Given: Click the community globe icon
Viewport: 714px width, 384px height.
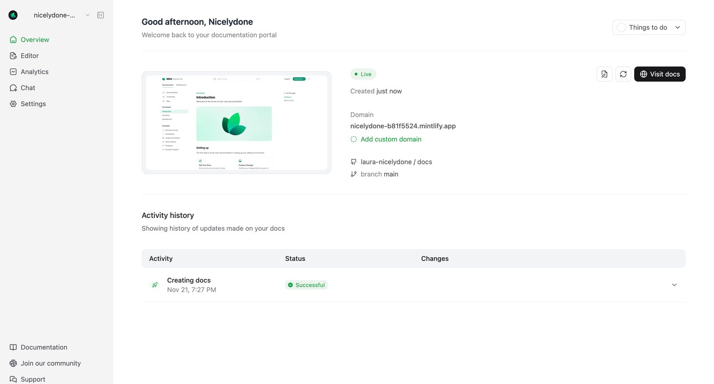Looking at the screenshot, I should click(x=13, y=363).
